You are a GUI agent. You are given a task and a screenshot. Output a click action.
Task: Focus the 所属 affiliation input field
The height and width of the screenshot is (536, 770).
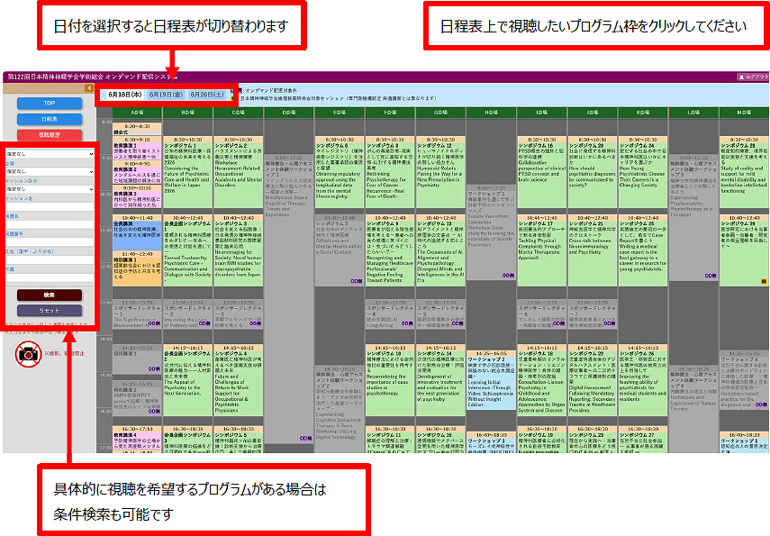pyautogui.click(x=50, y=277)
